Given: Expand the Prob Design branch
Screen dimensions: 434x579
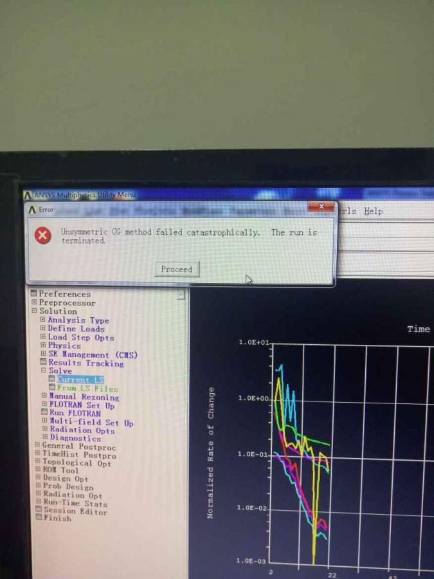Looking at the screenshot, I should point(39,485).
